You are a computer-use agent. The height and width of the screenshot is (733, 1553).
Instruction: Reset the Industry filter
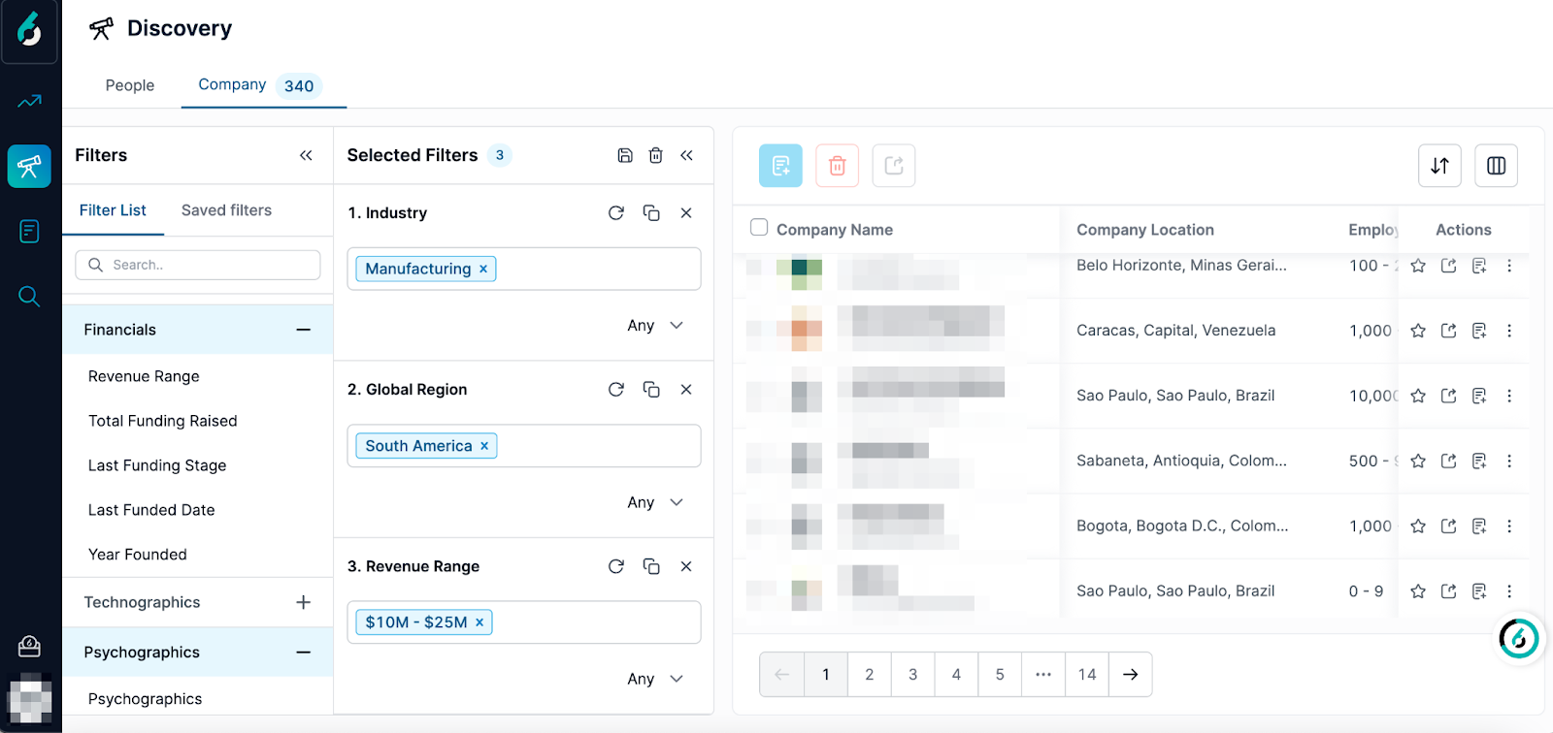coord(616,213)
